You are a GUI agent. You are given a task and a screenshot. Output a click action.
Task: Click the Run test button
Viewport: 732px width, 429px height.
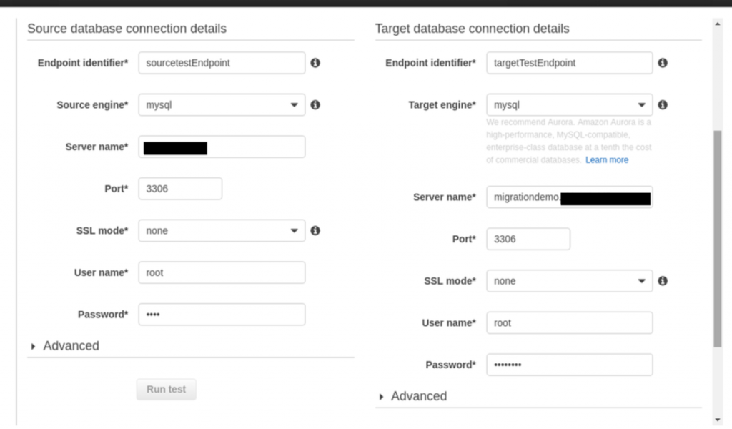pos(166,389)
